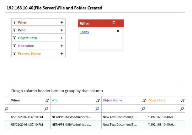Expand the Who filter plus icon
Screen dimensions: 192x135
tap(62, 30)
